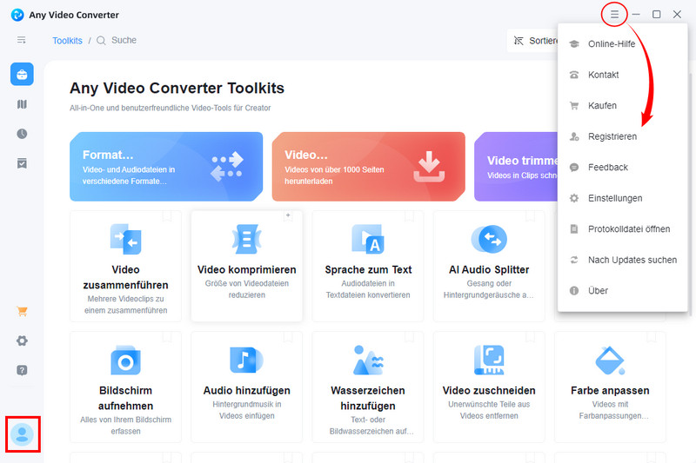Click the Toolkits breadcrumb link
696x463 pixels.
[x=68, y=41]
